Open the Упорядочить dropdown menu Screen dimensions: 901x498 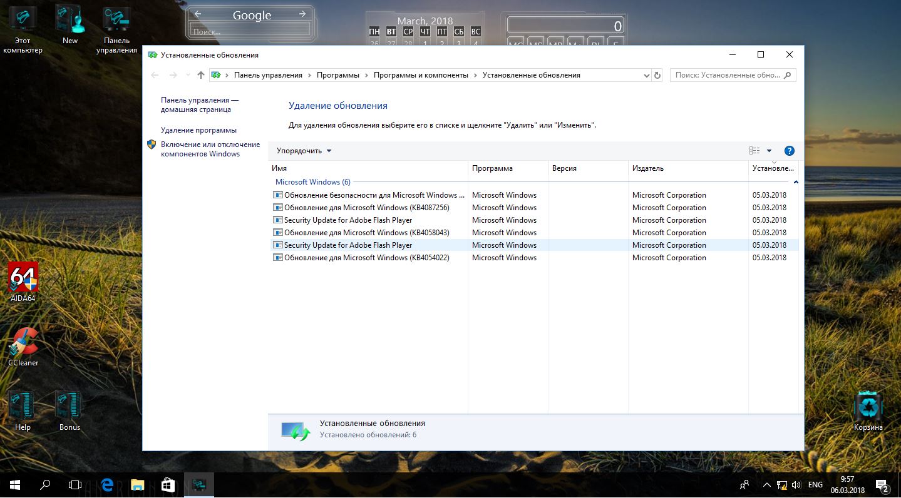click(304, 151)
